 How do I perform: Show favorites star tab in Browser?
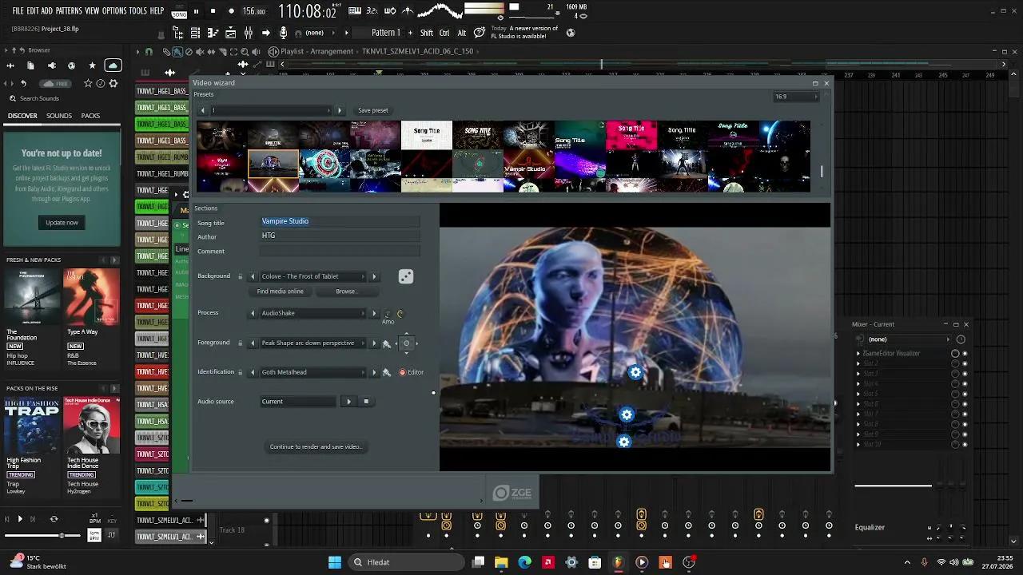tap(92, 65)
